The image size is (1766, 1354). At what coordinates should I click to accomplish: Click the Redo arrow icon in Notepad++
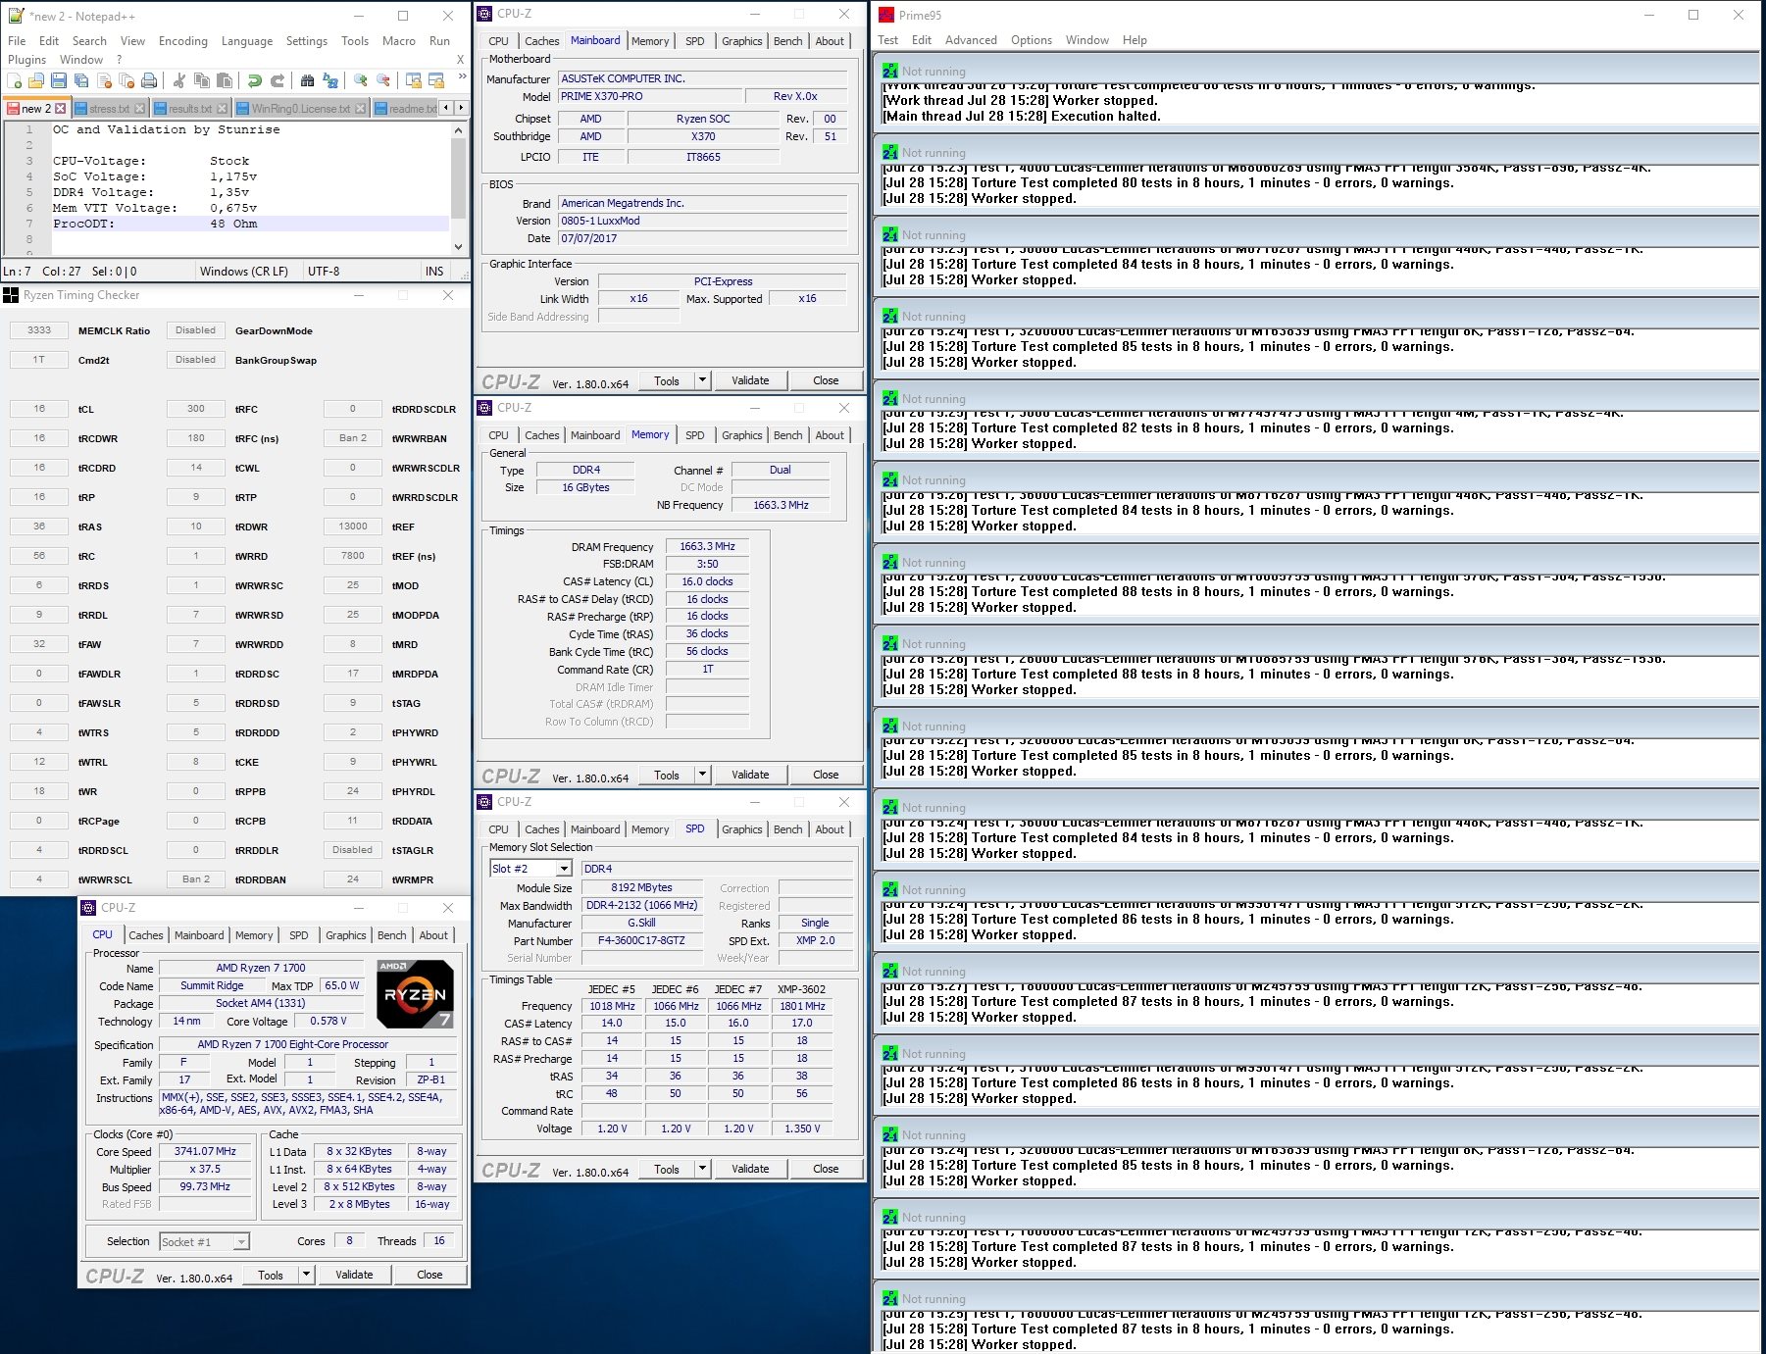point(278,80)
